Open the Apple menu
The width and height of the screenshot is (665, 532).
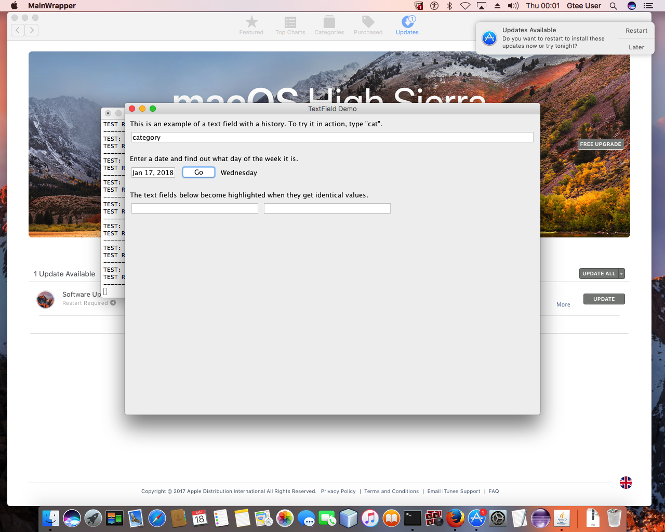pyautogui.click(x=15, y=6)
